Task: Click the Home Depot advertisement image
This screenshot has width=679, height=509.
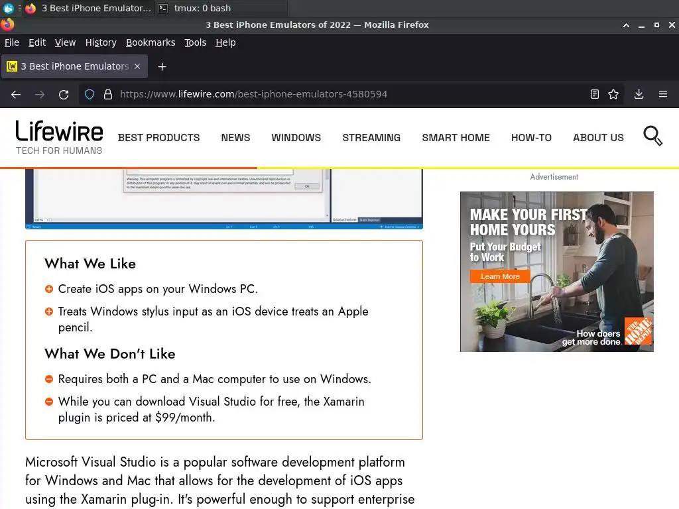Action: pos(556,272)
